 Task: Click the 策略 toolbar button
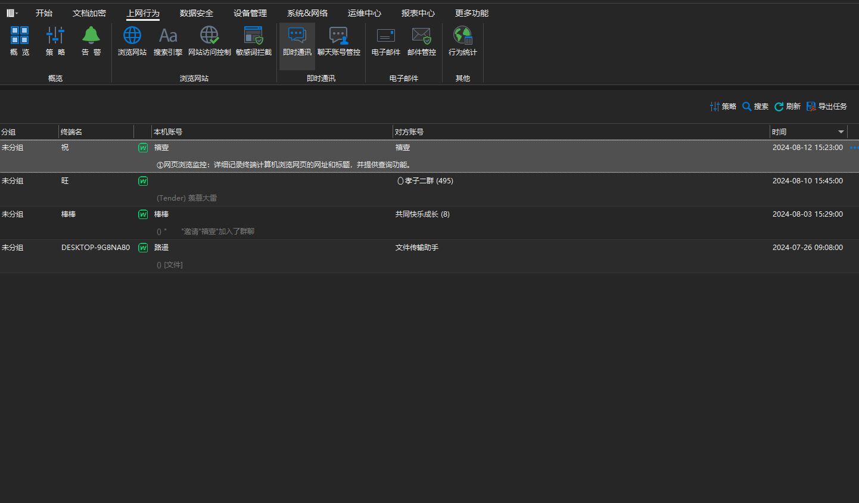click(723, 107)
